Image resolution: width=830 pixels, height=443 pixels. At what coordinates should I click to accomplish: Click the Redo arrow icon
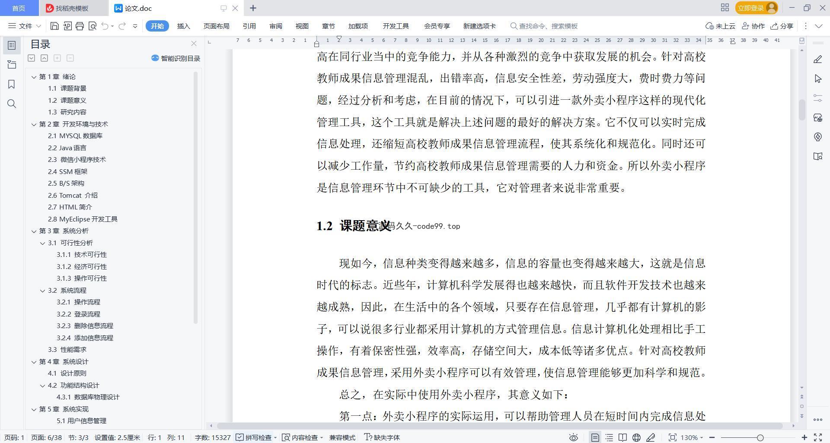point(122,26)
